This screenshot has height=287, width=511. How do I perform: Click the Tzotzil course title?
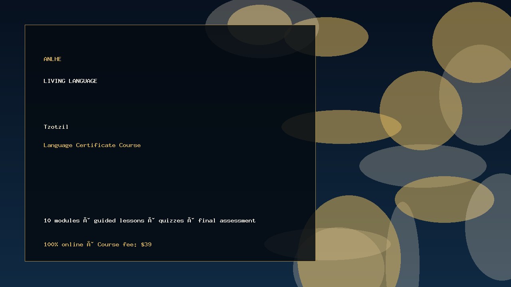[x=56, y=127]
